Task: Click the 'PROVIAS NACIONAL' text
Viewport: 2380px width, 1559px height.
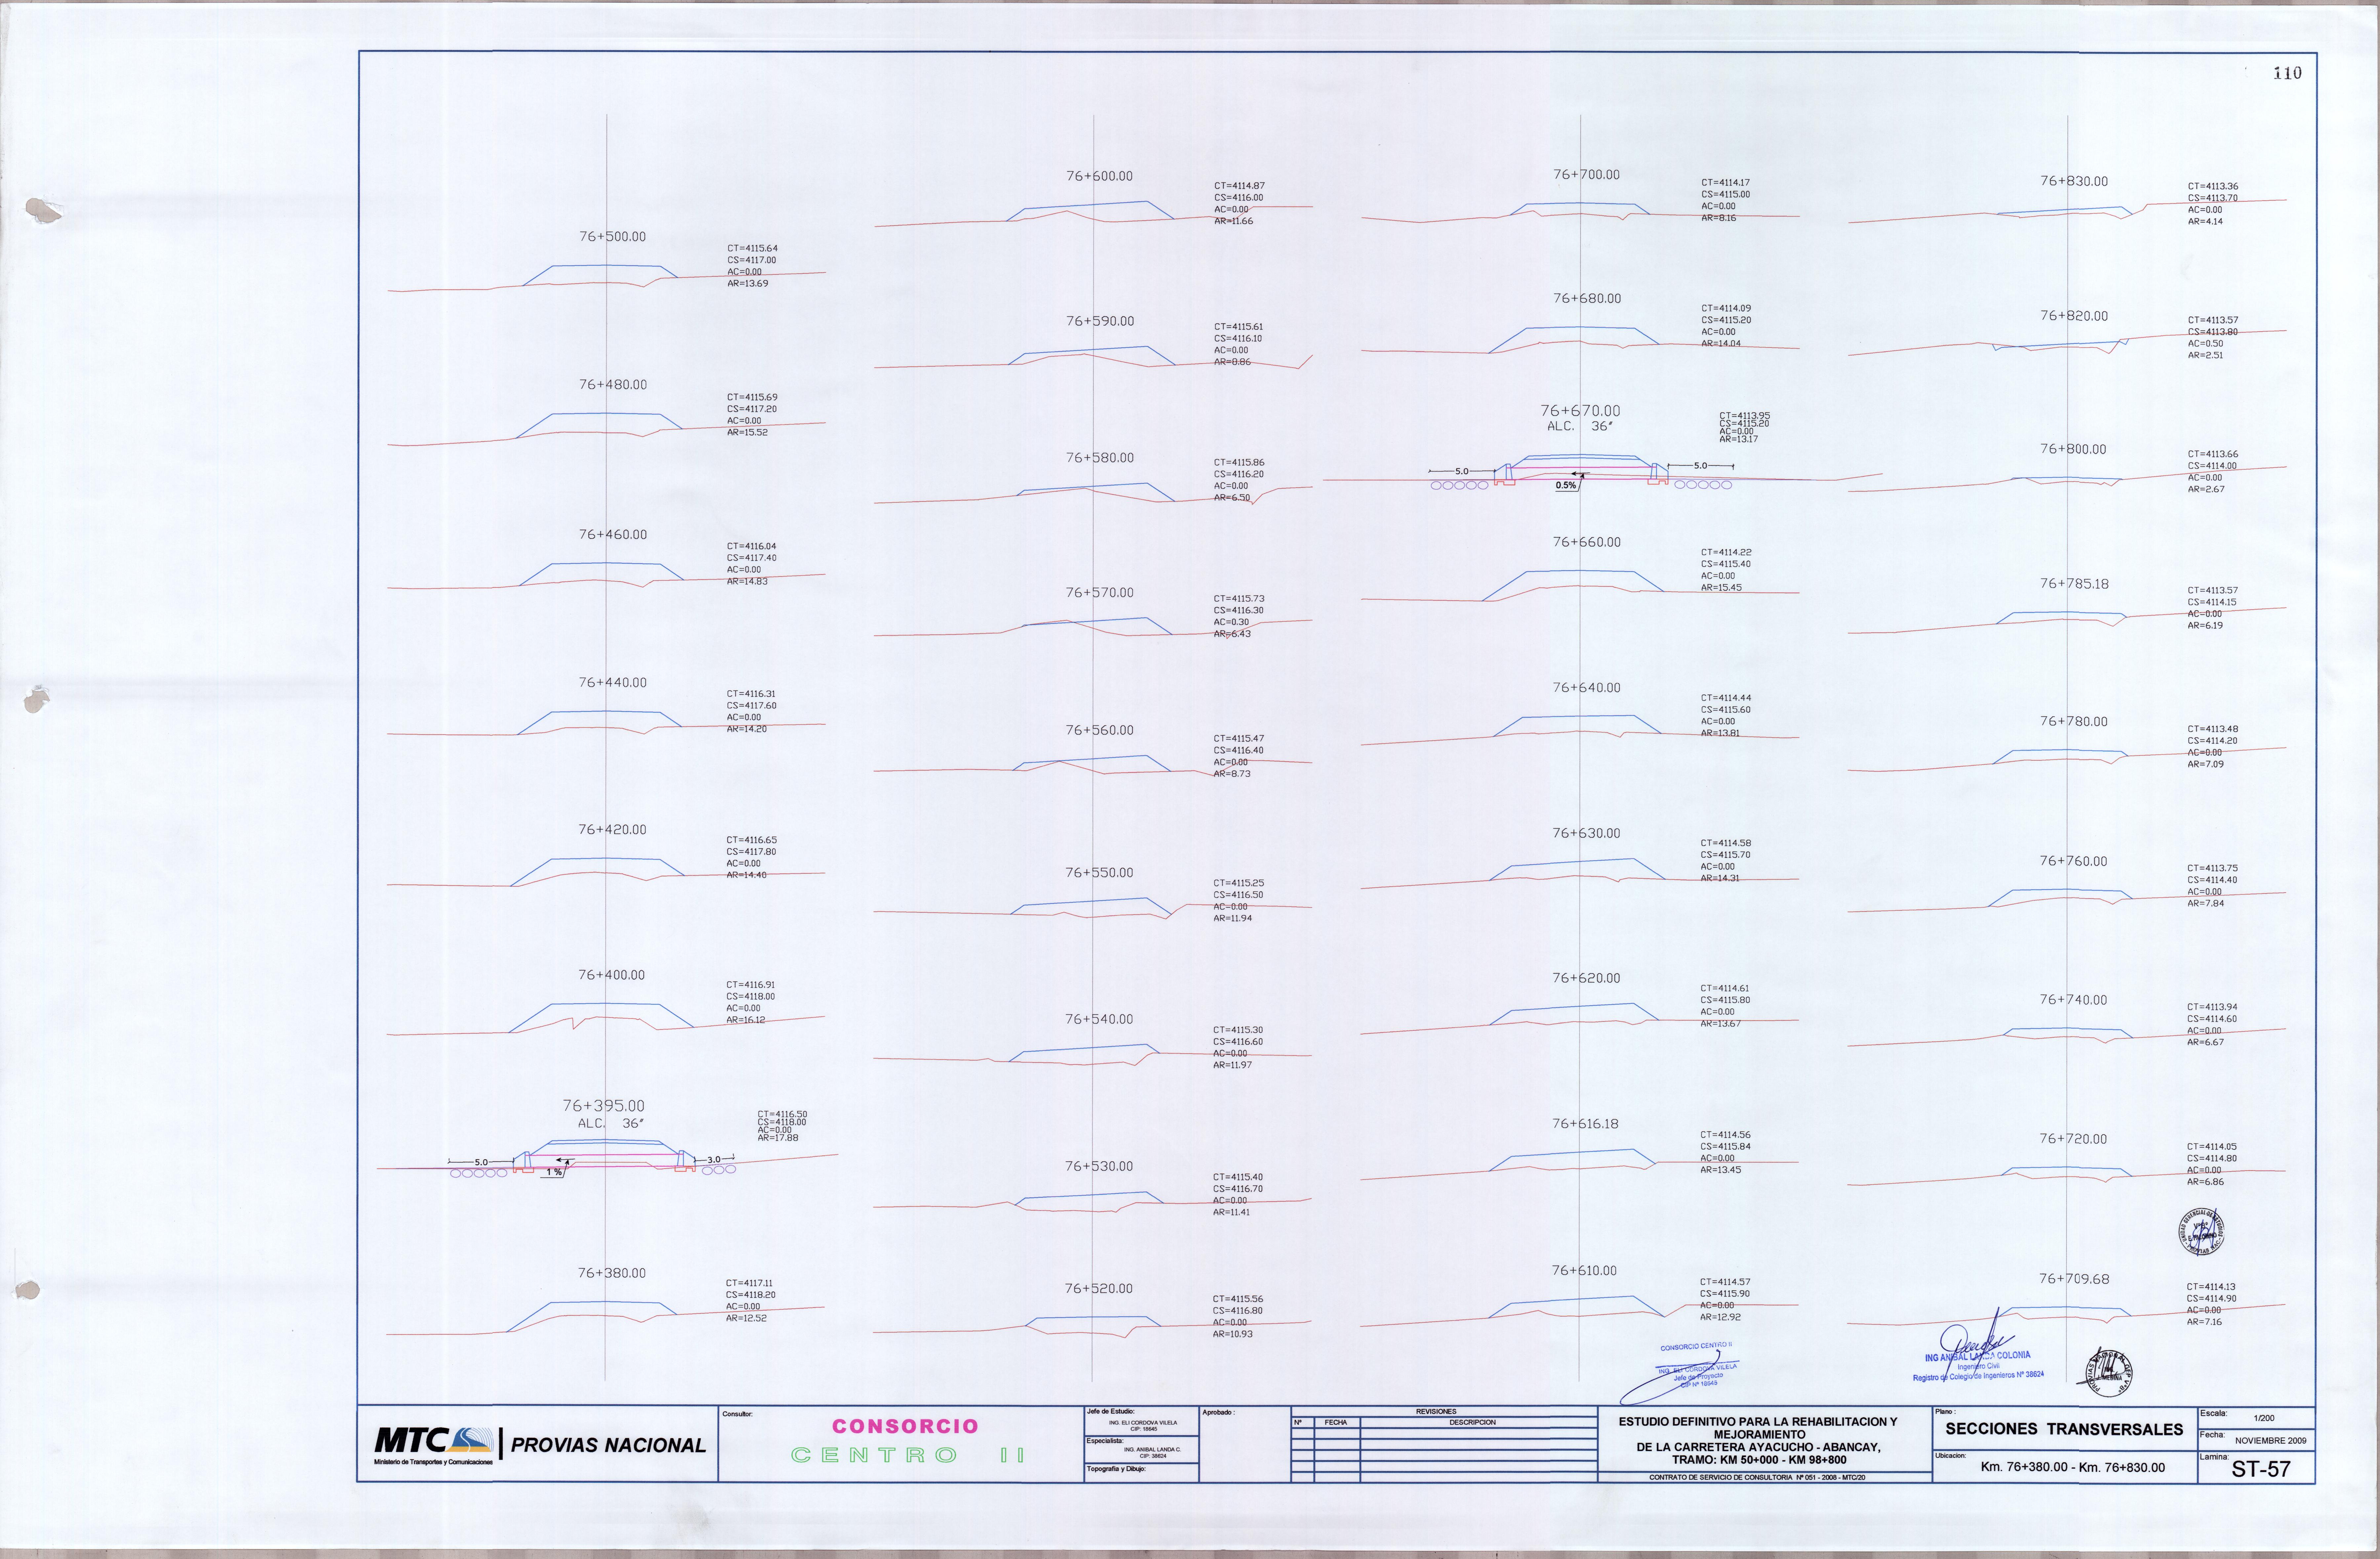Action: coord(608,1445)
